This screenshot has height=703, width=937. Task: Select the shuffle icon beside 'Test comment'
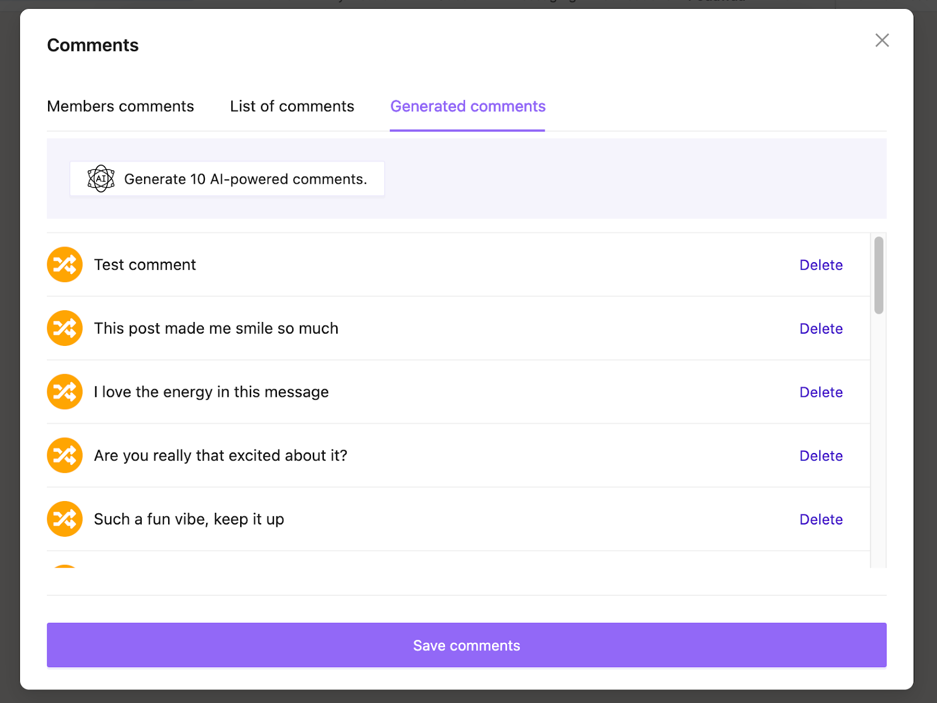[x=64, y=265]
